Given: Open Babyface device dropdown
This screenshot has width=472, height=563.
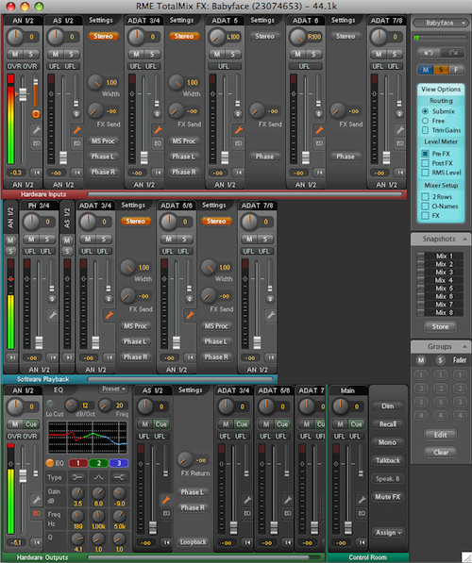Looking at the screenshot, I should pos(440,23).
